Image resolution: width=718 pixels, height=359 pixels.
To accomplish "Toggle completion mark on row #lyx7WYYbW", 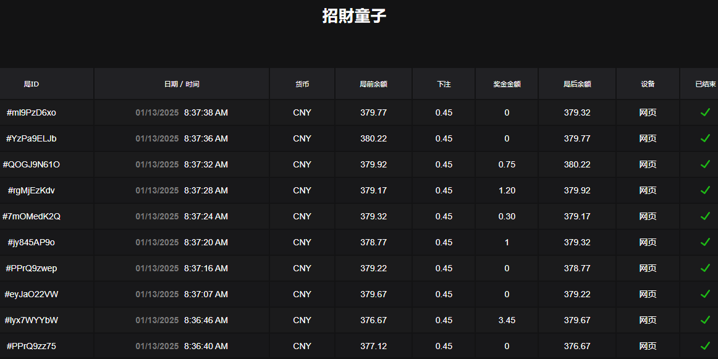I will 704,320.
